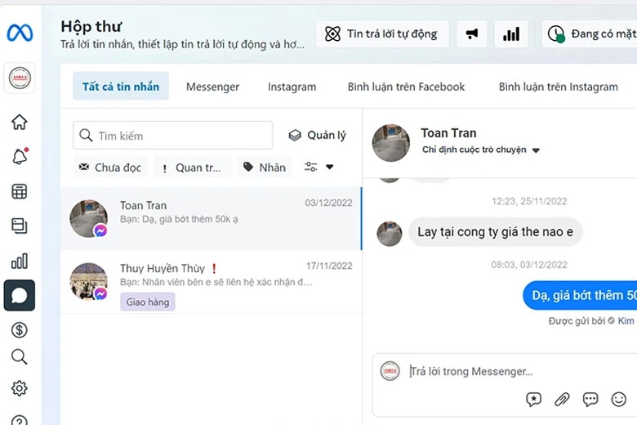
Task: Switch to the Messenger tab
Action: pos(212,87)
